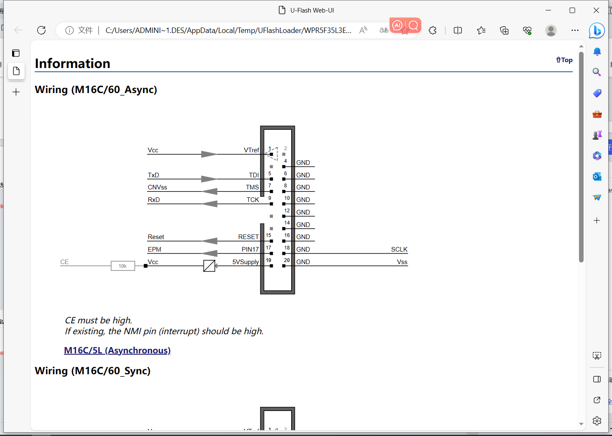The height and width of the screenshot is (436, 612).
Task: Open the Extensions puzzle-piece menu
Action: tap(433, 30)
